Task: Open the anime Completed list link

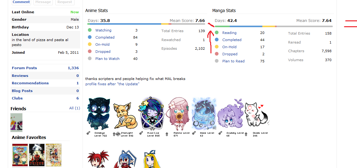Action: point(105,37)
